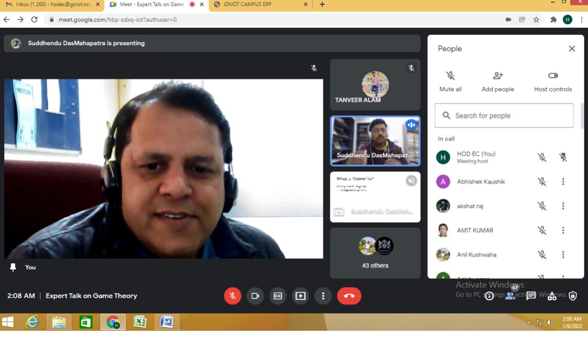Click Add people button
Viewport: 588px width, 337px height.
pyautogui.click(x=498, y=82)
